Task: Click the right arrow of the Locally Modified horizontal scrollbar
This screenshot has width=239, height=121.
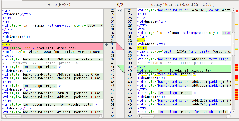Action: coord(230,116)
